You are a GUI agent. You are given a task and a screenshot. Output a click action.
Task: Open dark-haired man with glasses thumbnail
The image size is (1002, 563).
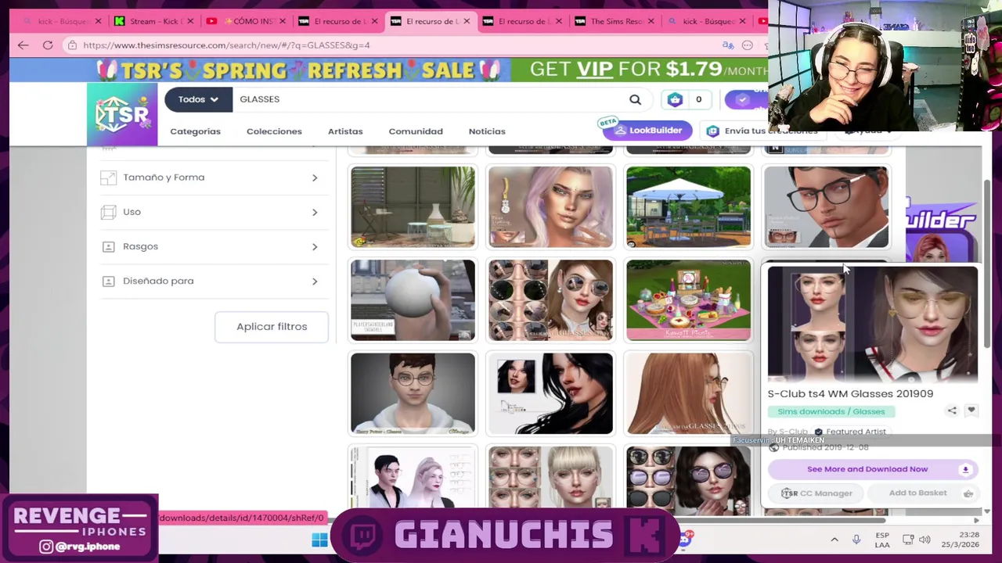(826, 206)
